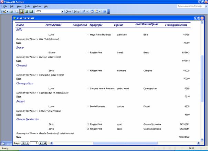Click the page number input field
Image resolution: width=208 pixels, height=151 pixels.
(x=34, y=143)
